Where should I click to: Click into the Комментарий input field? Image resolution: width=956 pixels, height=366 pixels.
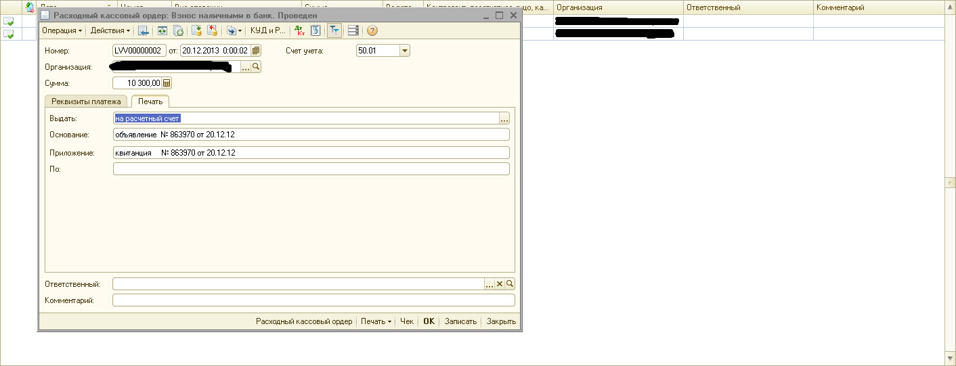[313, 300]
